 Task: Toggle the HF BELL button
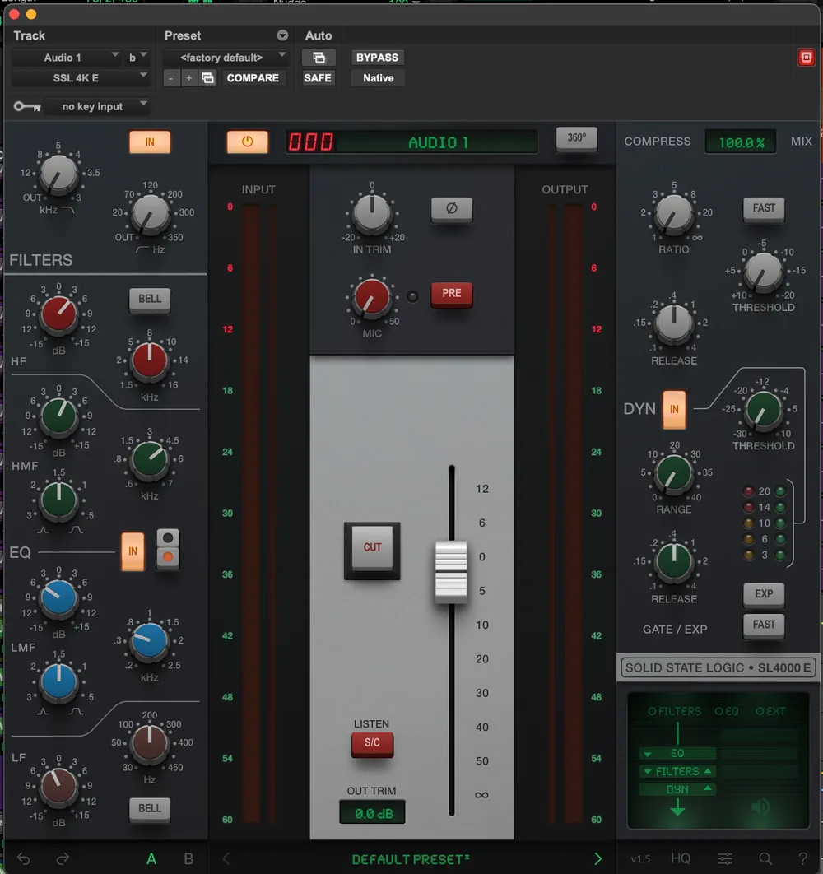[x=150, y=300]
